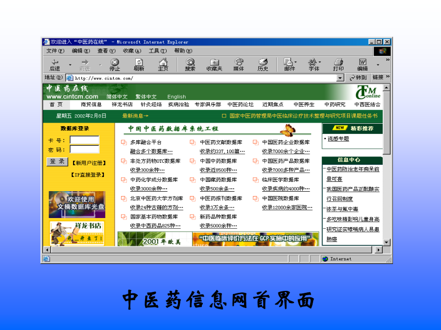The height and width of the screenshot is (330, 441).
Task: Refresh the page using 刷新 icon
Action: [139, 65]
